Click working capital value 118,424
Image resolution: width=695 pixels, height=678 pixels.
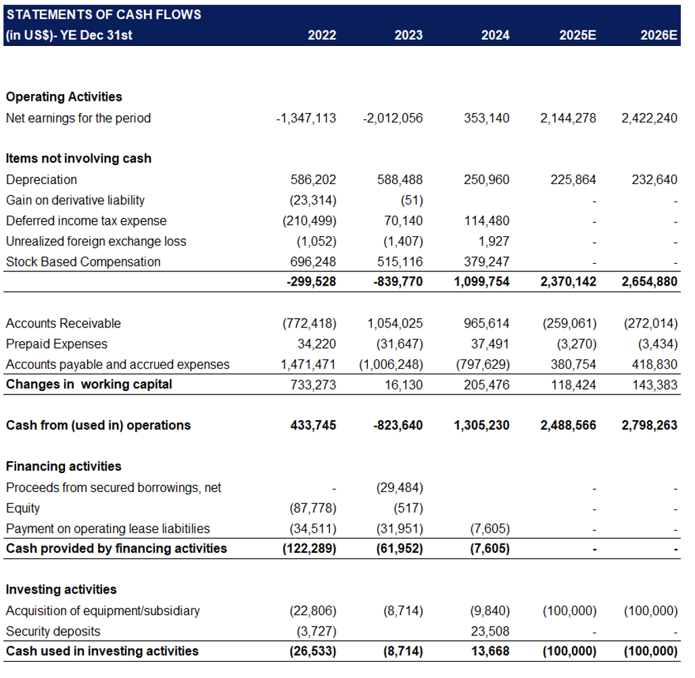[573, 385]
